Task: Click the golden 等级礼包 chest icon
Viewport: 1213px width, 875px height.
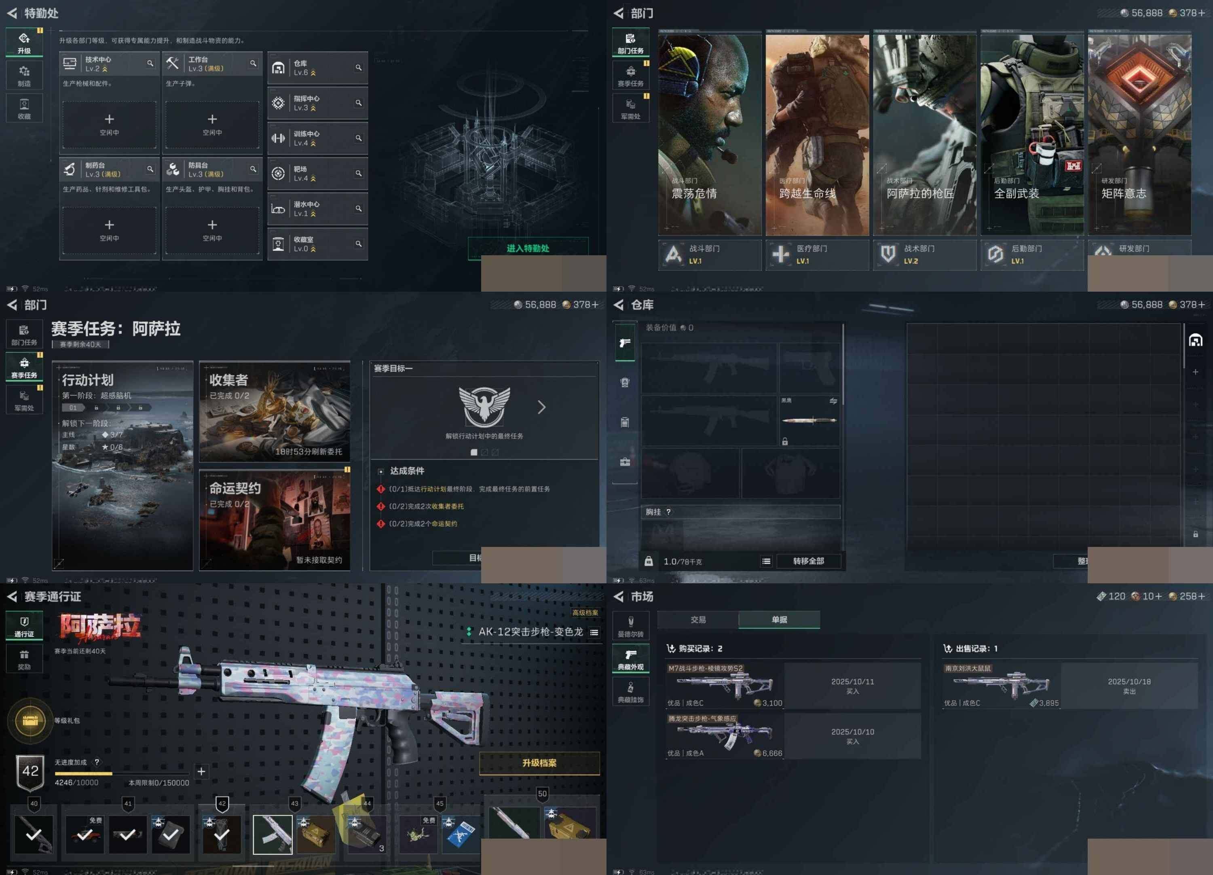Action: pos(30,721)
